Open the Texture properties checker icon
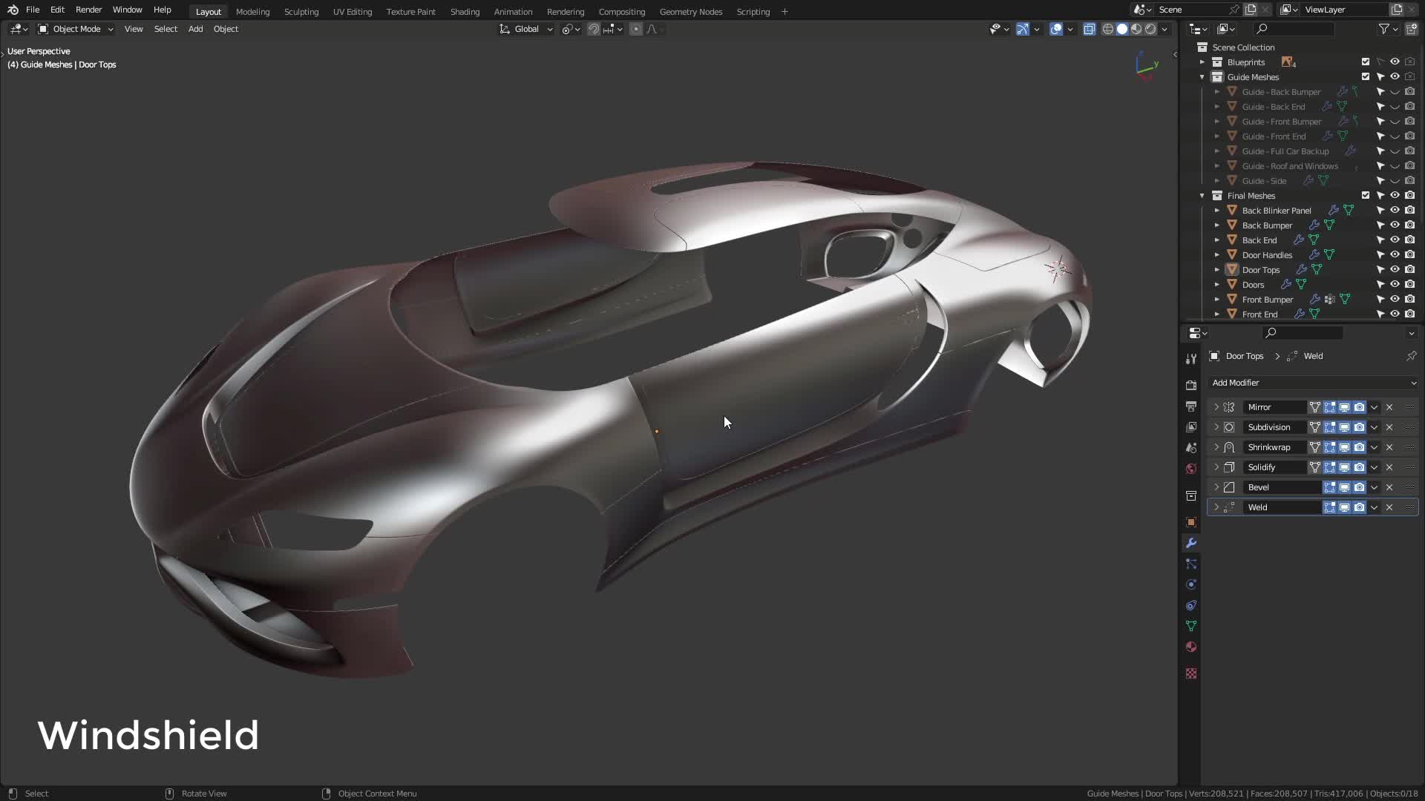Image resolution: width=1425 pixels, height=801 pixels. click(1191, 673)
